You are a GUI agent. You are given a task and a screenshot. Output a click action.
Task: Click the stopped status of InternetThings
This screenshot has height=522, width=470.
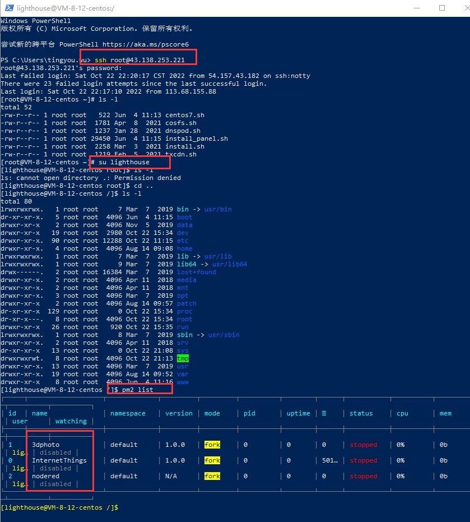coord(363,460)
